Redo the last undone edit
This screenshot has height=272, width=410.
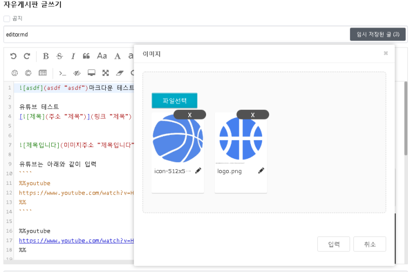[x=27, y=56]
